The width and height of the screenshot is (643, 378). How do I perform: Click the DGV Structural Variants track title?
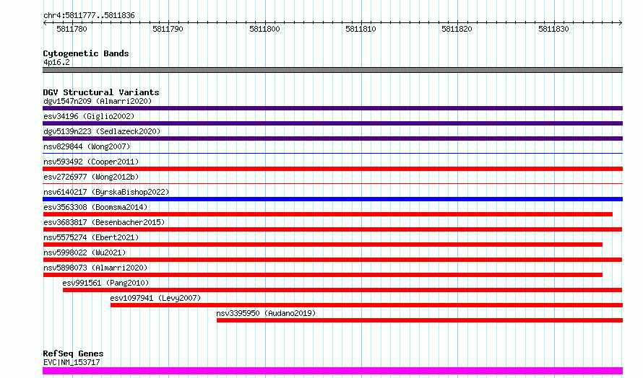tap(101, 92)
